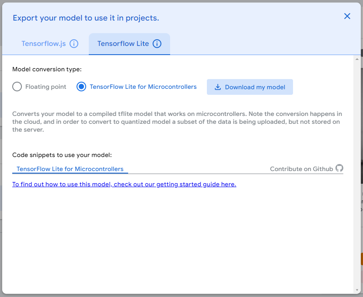Switch to the Tensorflow.js tab

pos(50,44)
